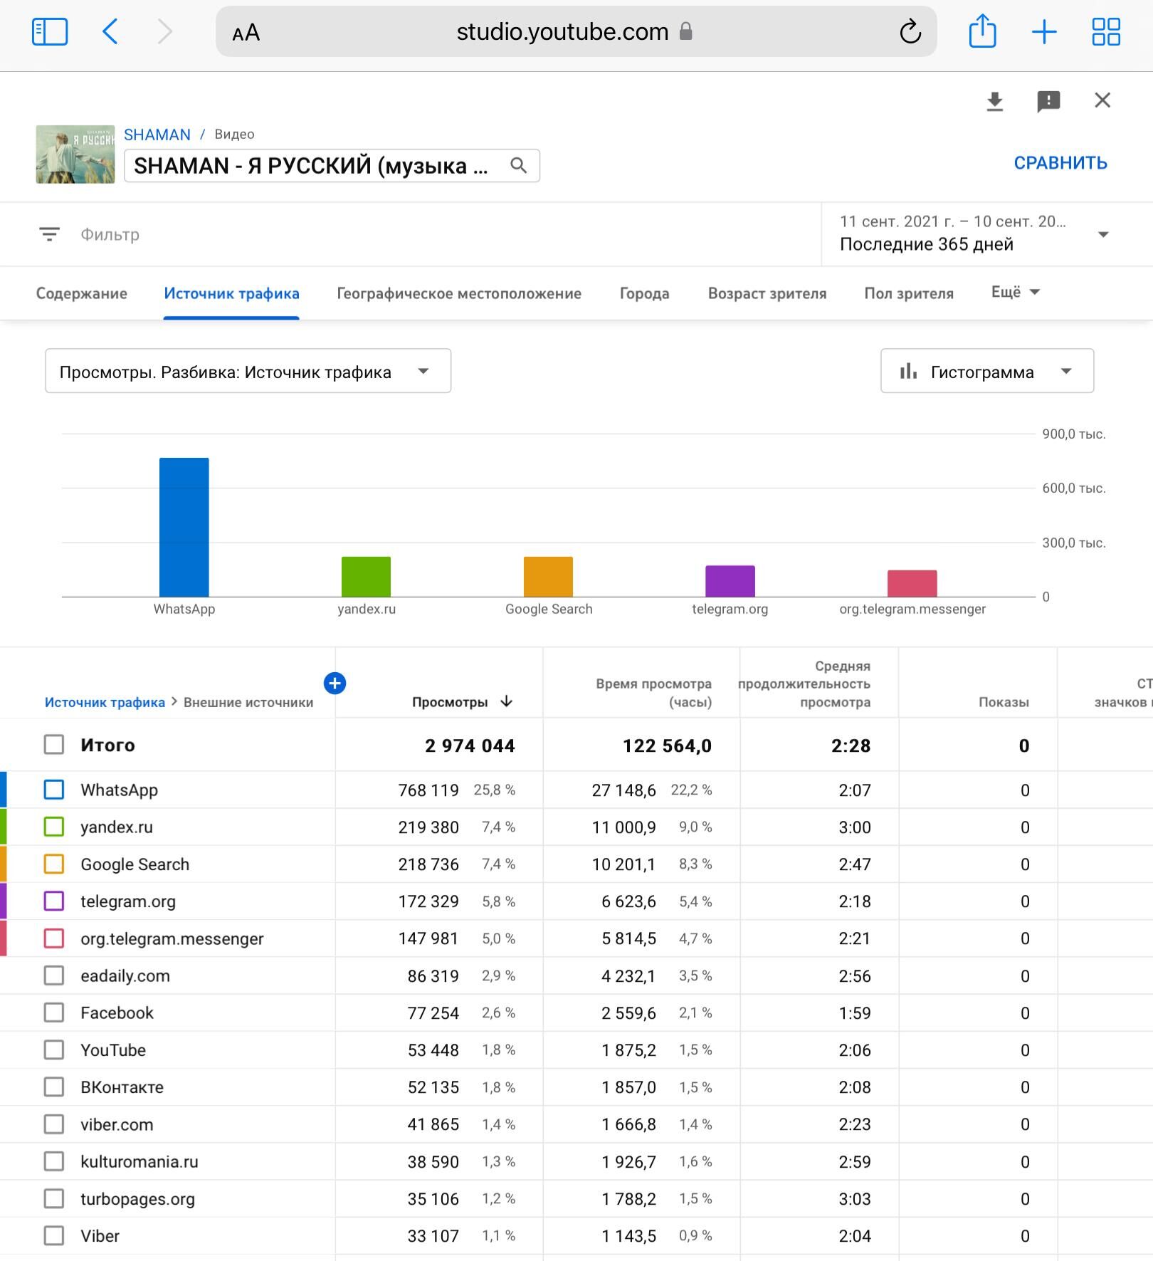
Task: Click the green yandex.ru chart bar
Action: pos(367,577)
